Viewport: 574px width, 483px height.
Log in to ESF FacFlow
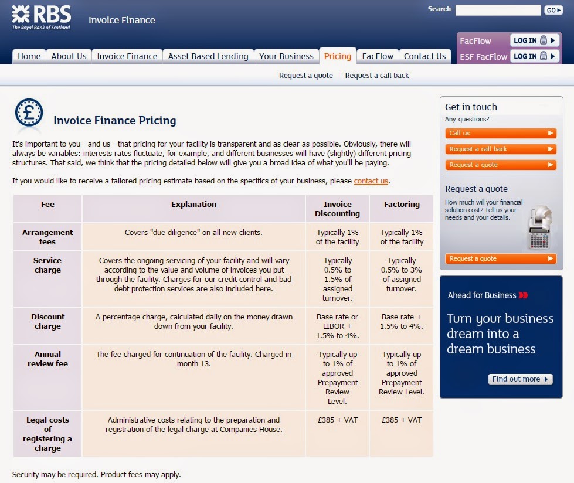(535, 56)
